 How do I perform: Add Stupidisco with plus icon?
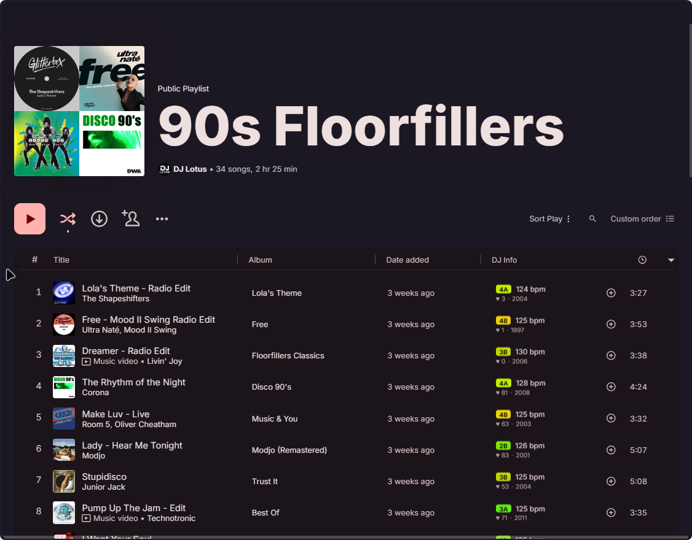tap(611, 481)
